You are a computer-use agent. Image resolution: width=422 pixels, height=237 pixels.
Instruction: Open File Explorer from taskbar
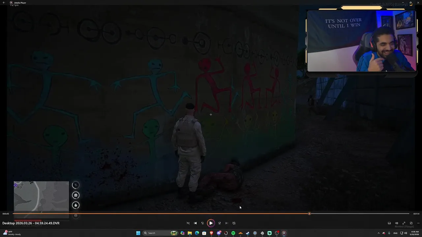pyautogui.click(x=190, y=233)
